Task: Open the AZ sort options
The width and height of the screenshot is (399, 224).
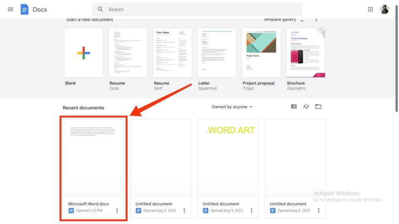Action: (x=306, y=106)
